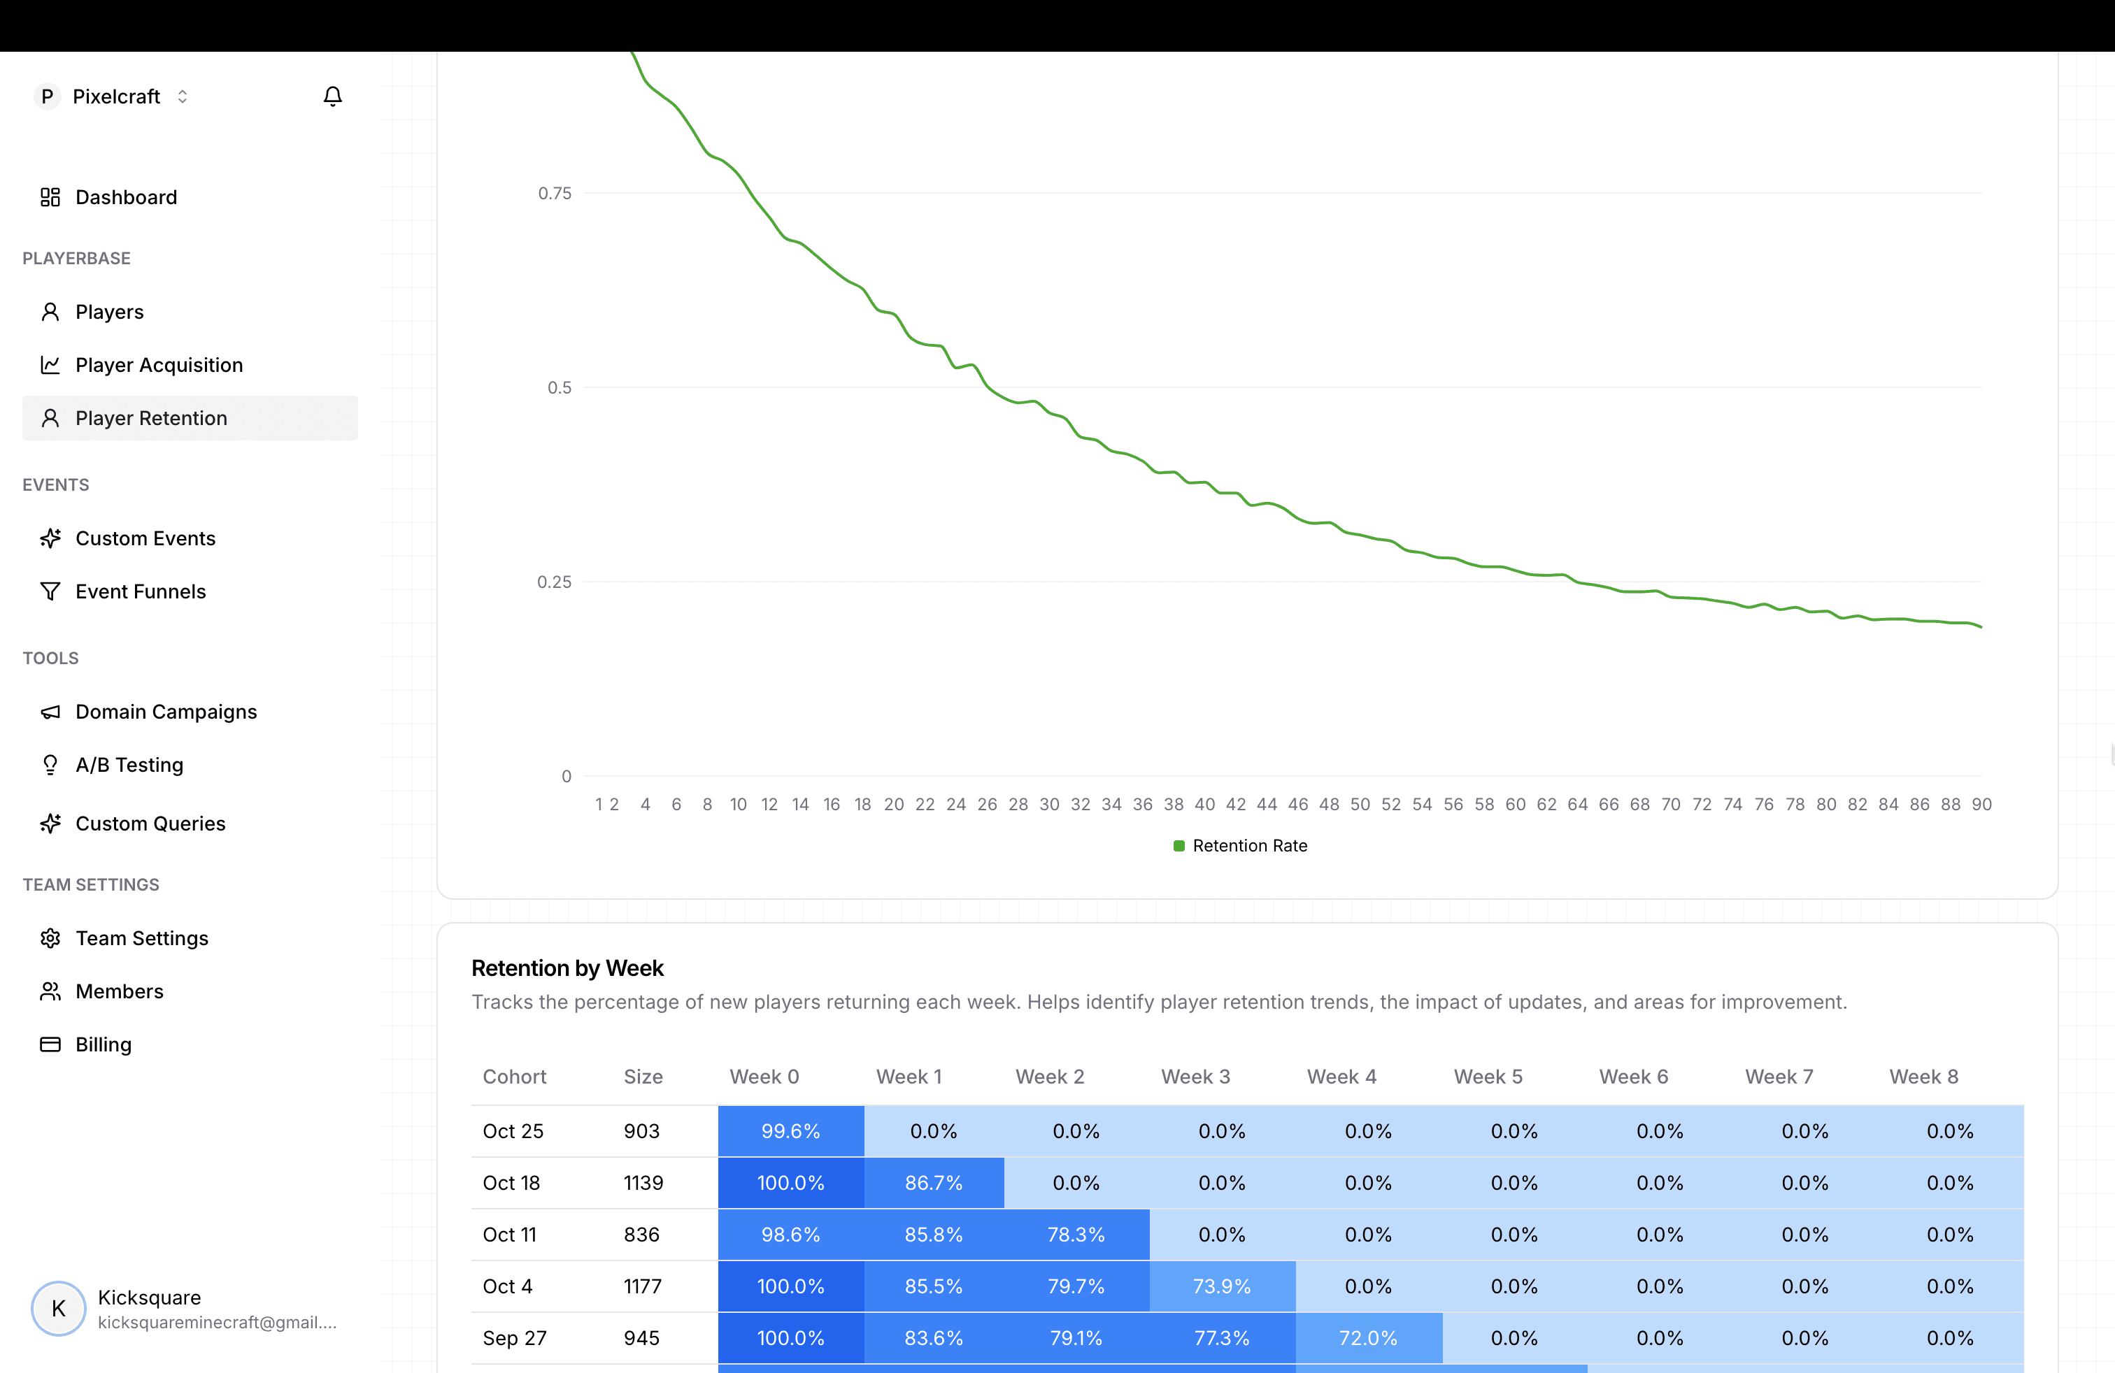This screenshot has width=2115, height=1373.
Task: Click the Custom Events sparkle icon
Action: click(x=50, y=538)
